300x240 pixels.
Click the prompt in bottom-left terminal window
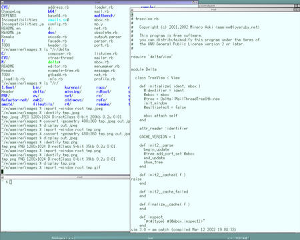point(7,182)
